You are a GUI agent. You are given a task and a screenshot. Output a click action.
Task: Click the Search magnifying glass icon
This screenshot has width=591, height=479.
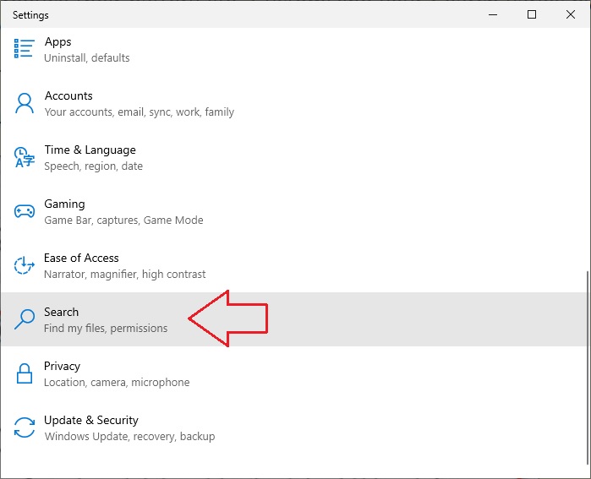click(x=25, y=319)
